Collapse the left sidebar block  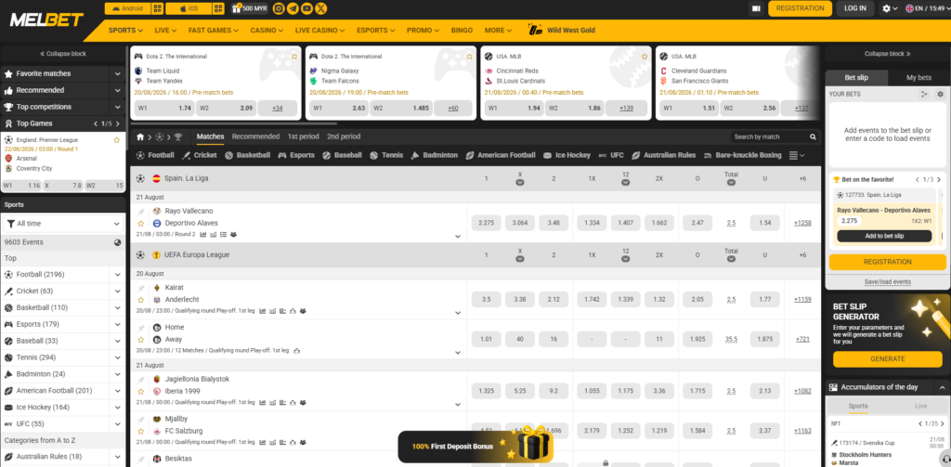coord(63,53)
